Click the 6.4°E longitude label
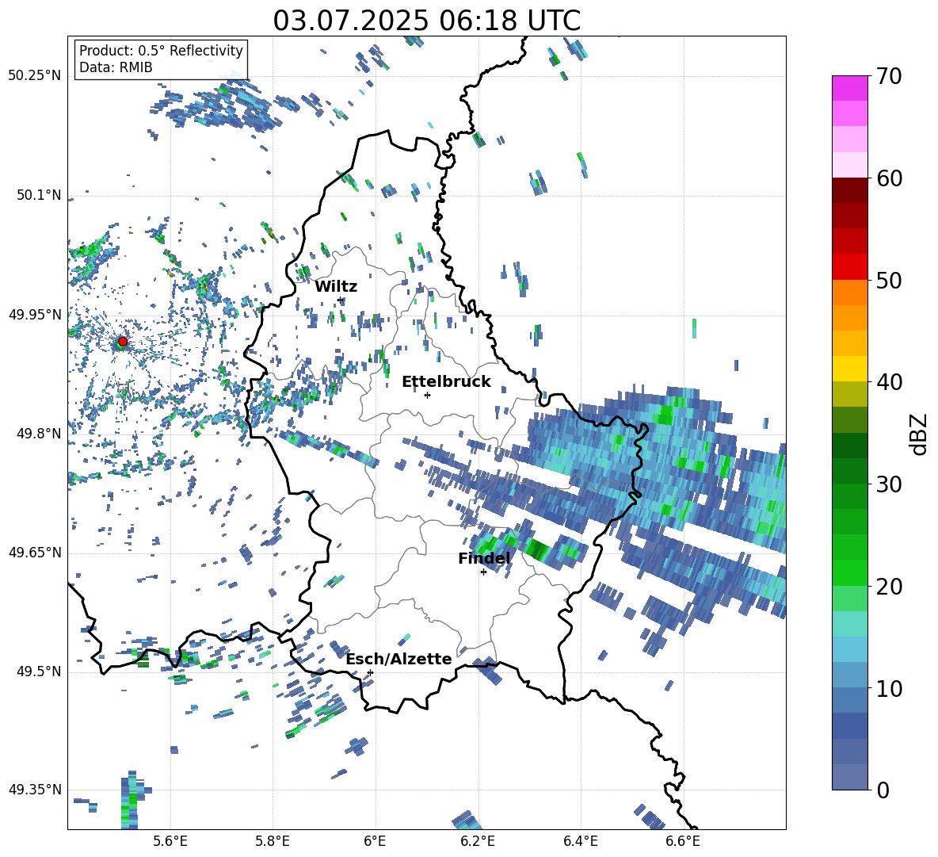Viewport: 938px width, 857px height. pyautogui.click(x=580, y=842)
